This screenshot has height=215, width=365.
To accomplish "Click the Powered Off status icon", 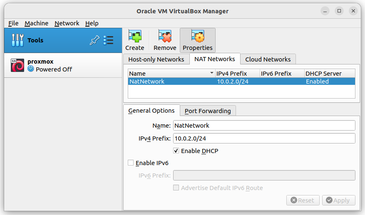I will click(x=31, y=69).
